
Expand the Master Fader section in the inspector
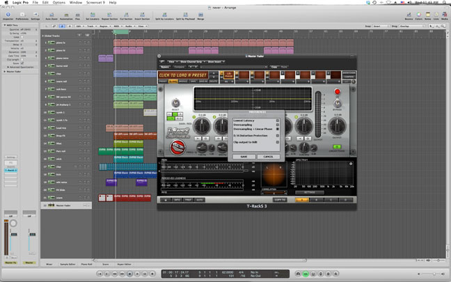point(5,71)
